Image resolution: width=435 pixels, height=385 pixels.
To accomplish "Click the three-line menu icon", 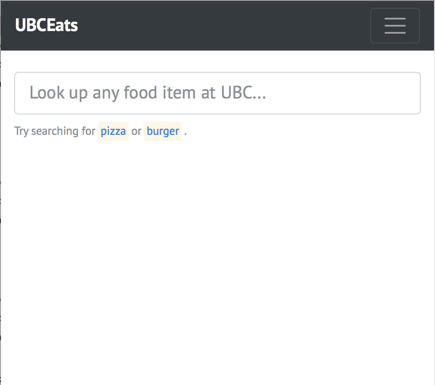I will coord(395,26).
